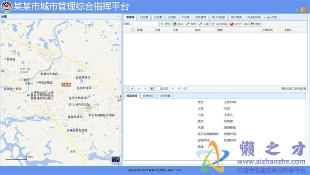Image resolution: width=310 pixels, height=175 pixels.
Task: Click the 立案 file-case button
Action: [x=204, y=24]
